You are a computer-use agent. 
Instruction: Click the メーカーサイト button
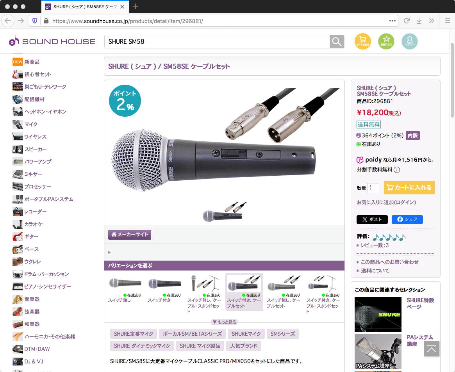(129, 235)
